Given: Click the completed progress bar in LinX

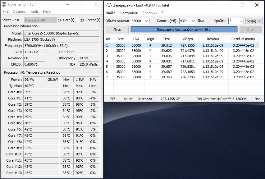Looking at the screenshot, I should (184, 30).
